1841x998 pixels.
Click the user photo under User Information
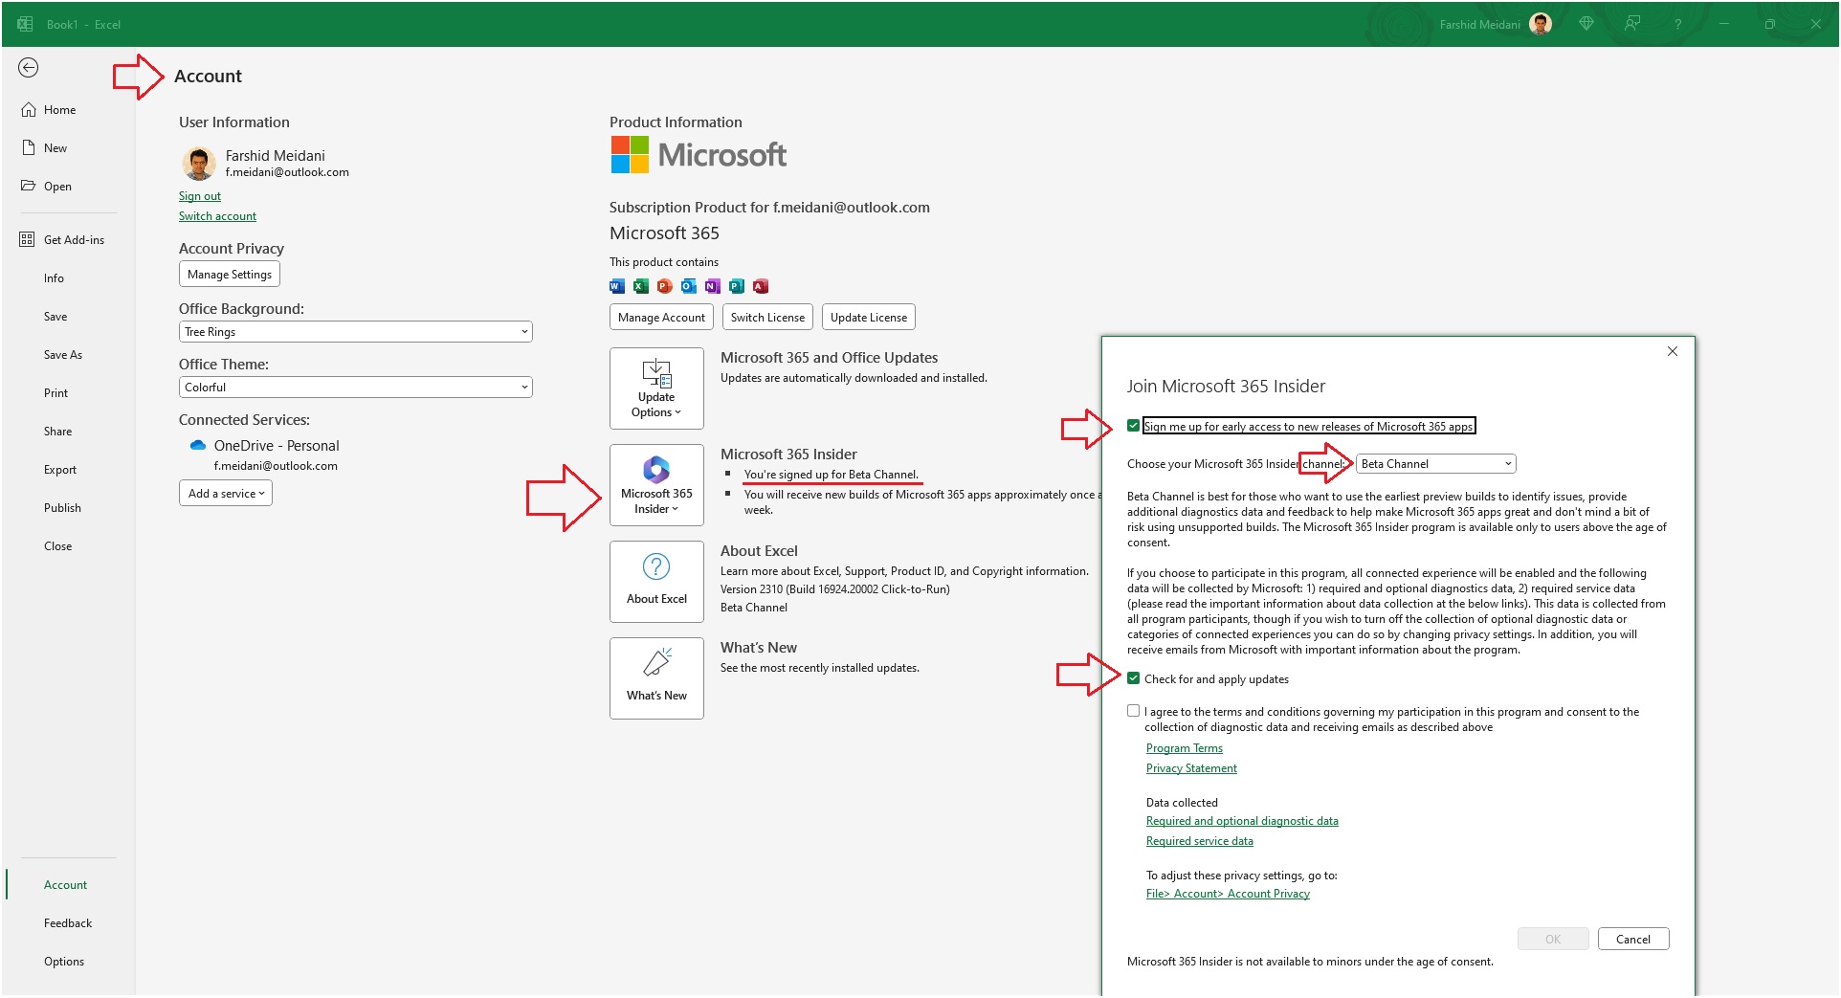click(x=199, y=164)
